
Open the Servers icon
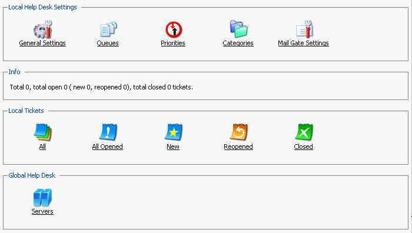point(42,198)
